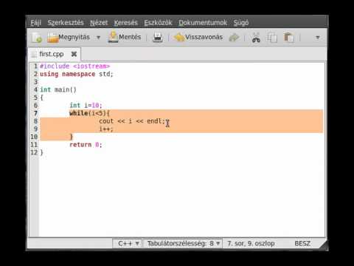The width and height of the screenshot is (354, 266).
Task: Click the redo arrow icon
Action: click(234, 38)
